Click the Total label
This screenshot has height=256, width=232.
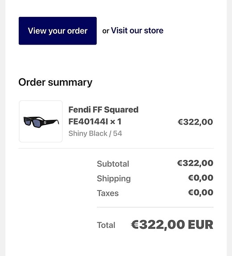106,225
